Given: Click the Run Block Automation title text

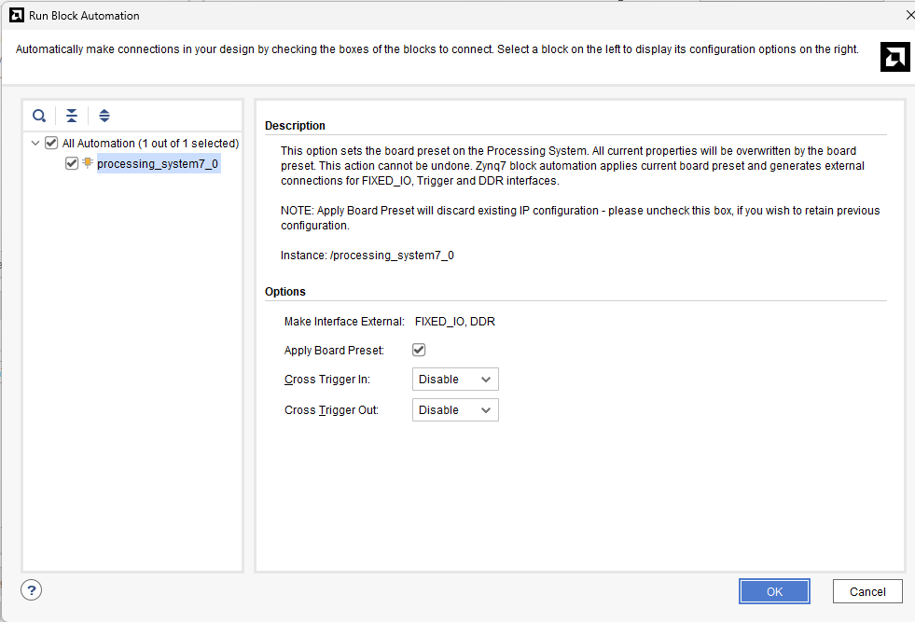Looking at the screenshot, I should (84, 15).
